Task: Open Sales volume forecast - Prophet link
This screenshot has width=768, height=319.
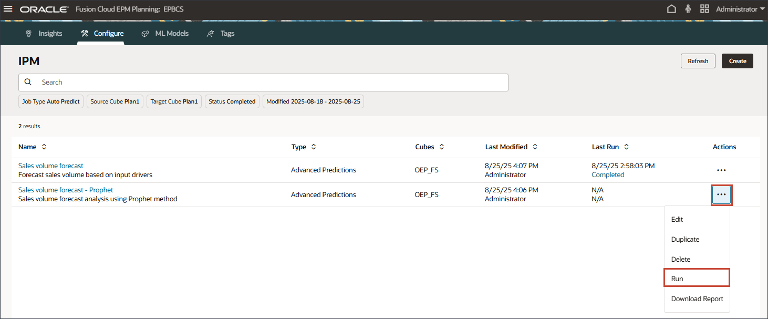Action: (x=66, y=190)
